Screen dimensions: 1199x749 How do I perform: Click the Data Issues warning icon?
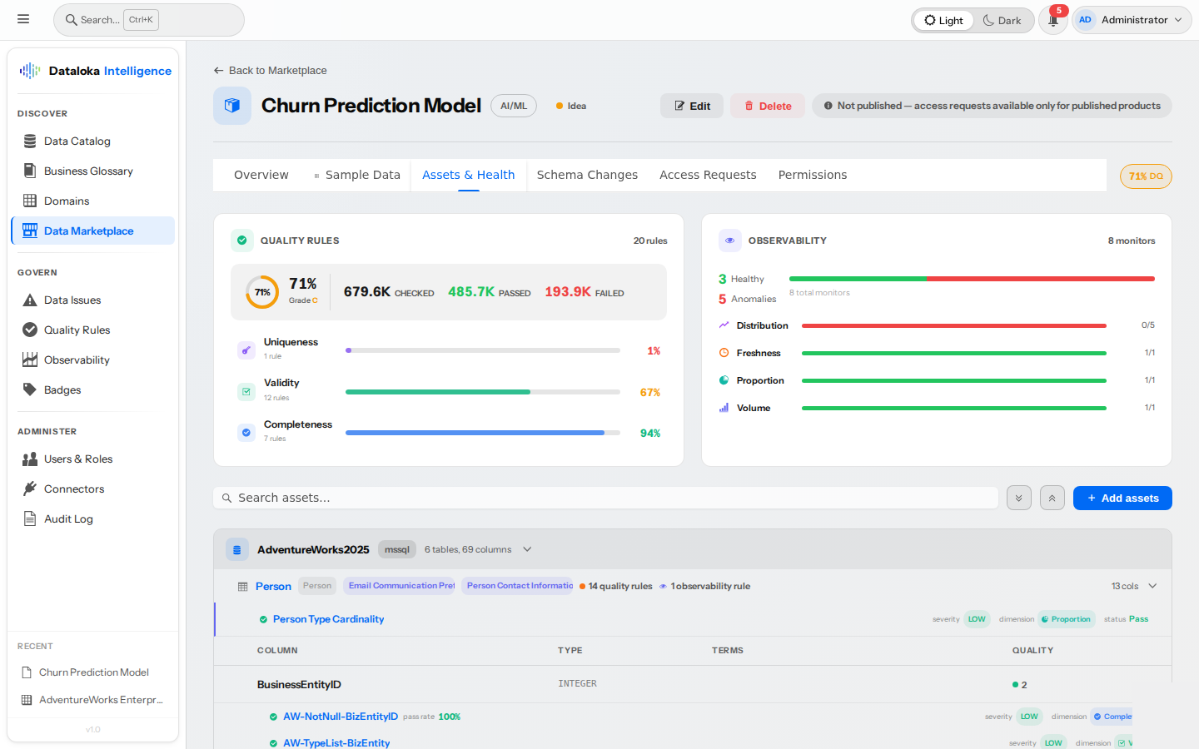click(x=30, y=300)
